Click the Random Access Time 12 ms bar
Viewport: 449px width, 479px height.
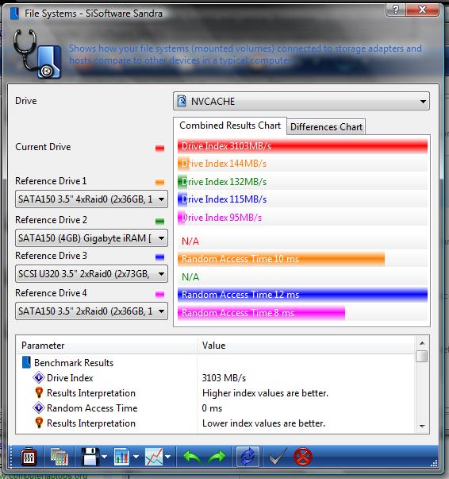coord(302,295)
